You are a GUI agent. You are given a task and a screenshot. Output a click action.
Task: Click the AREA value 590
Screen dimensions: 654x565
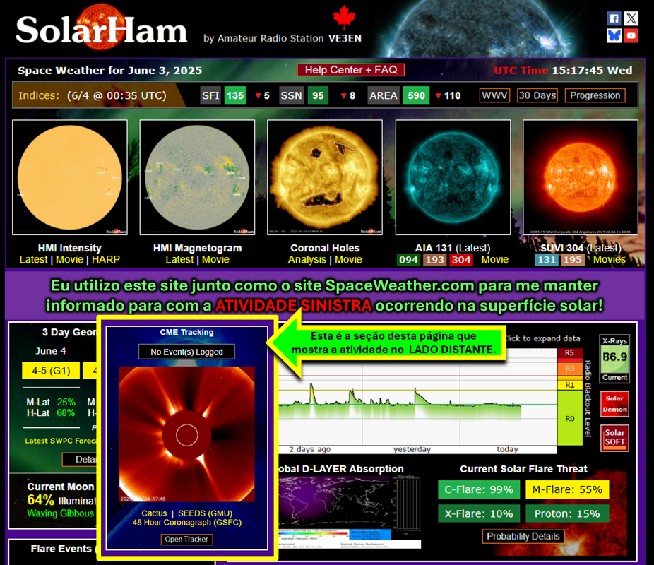tap(416, 95)
